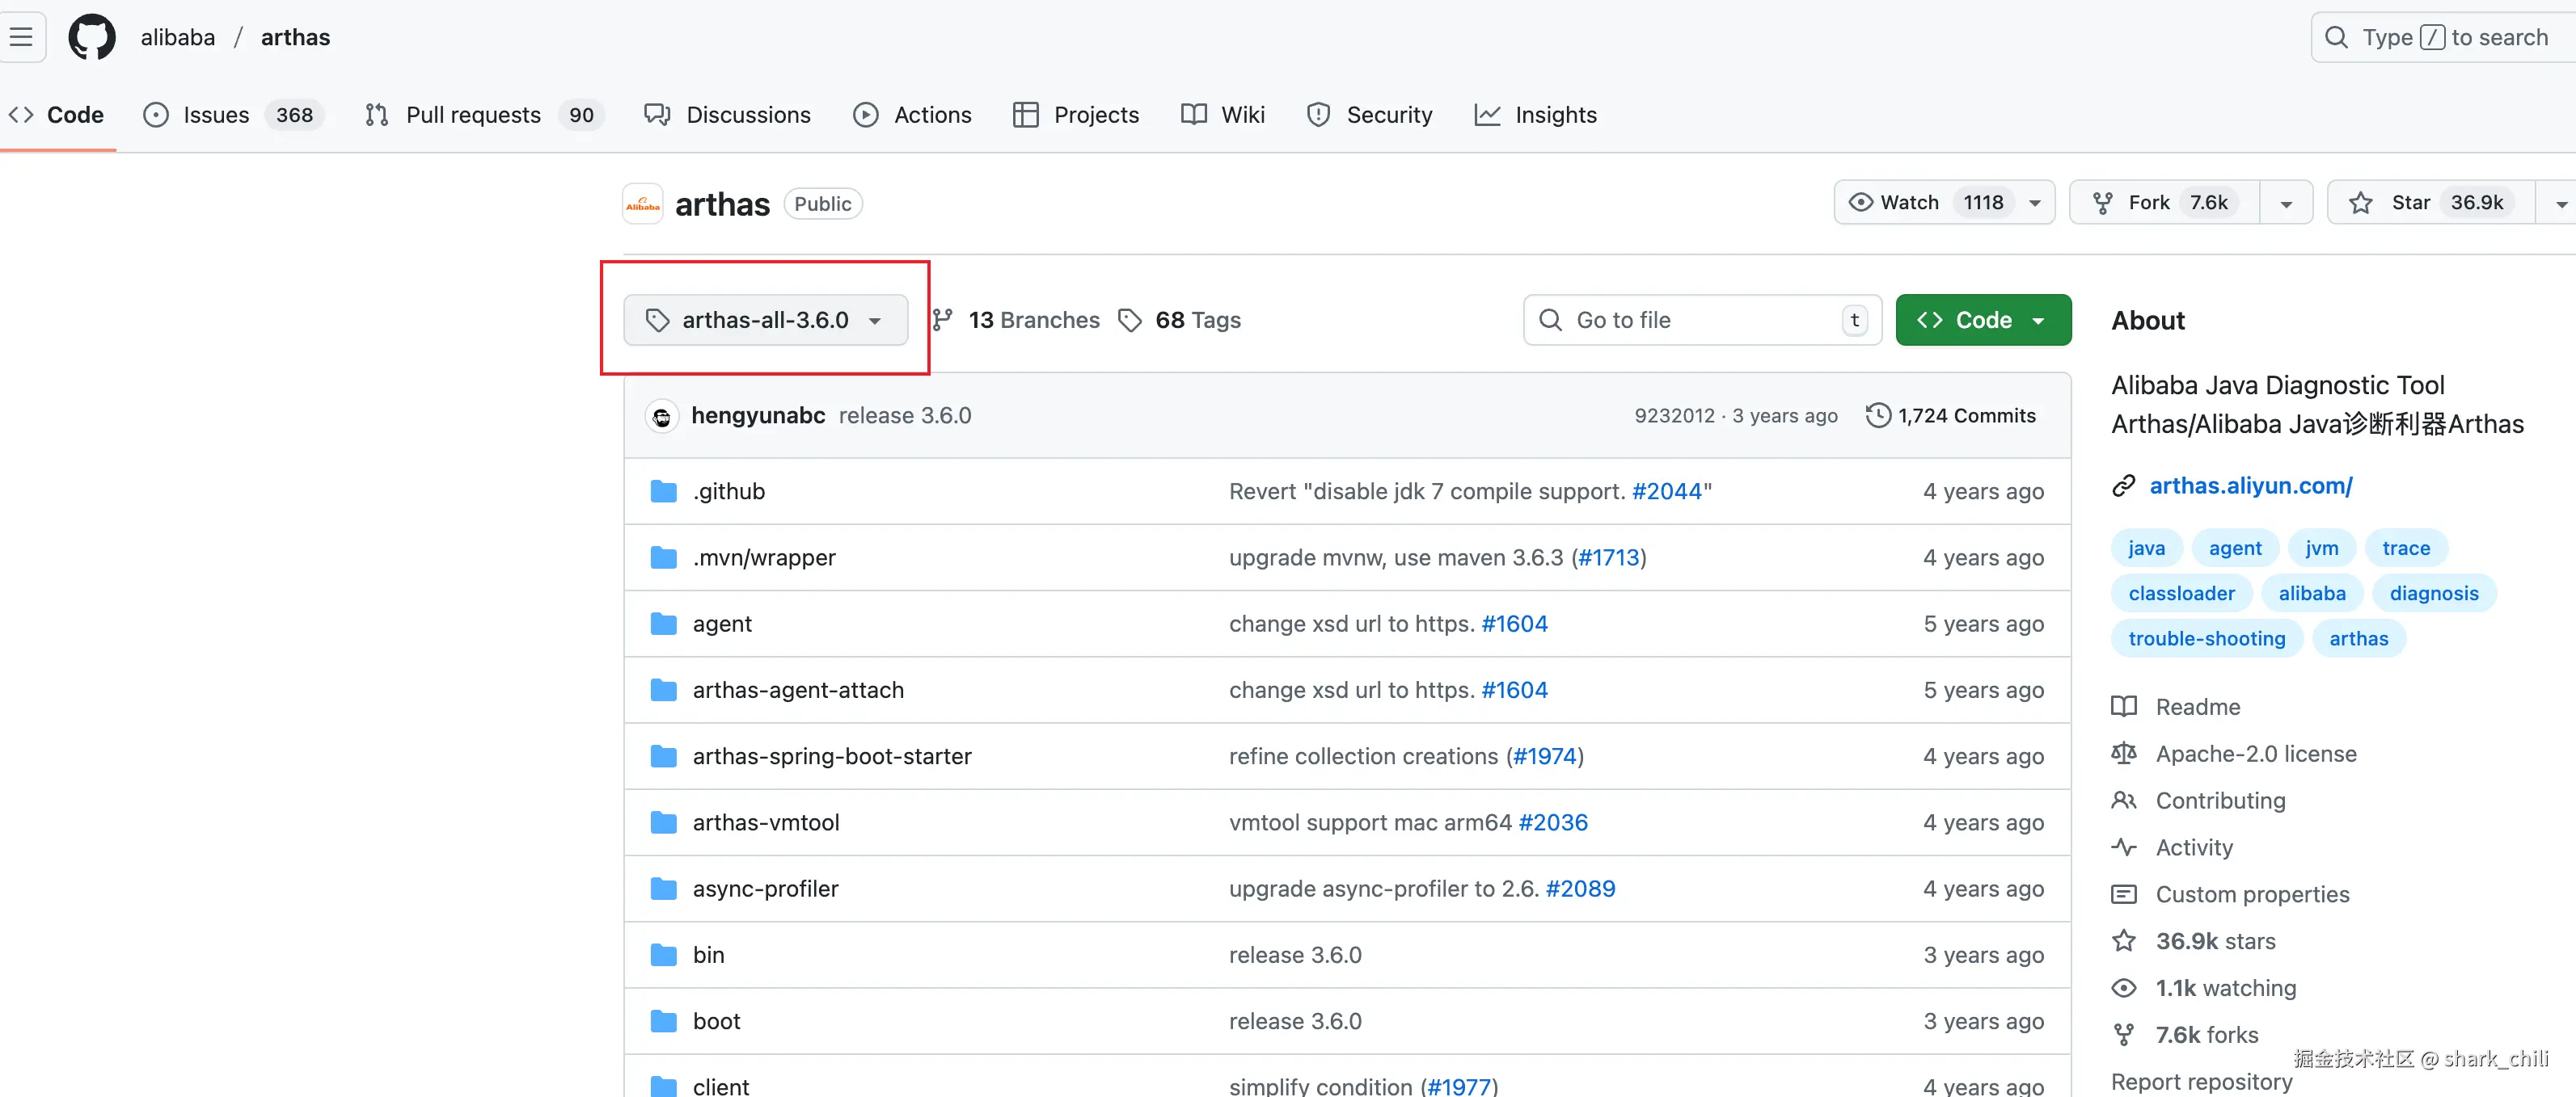
Task: Expand the arthas-all-3.6.0 tag selector
Action: coord(765,320)
